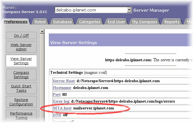
Task: Click the port value 80
Action: [x=64, y=94]
